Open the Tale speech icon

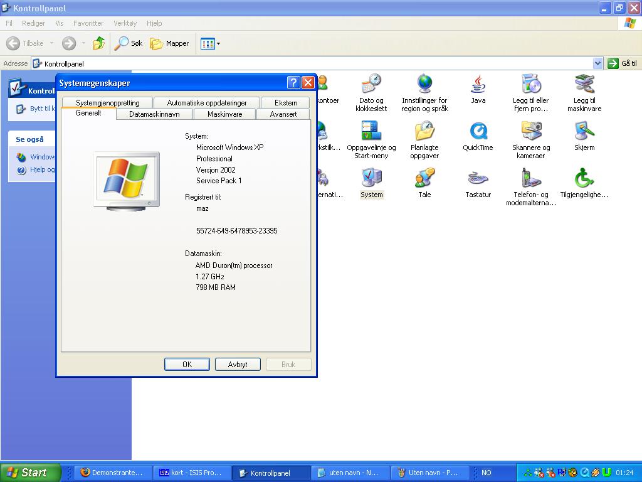point(424,184)
